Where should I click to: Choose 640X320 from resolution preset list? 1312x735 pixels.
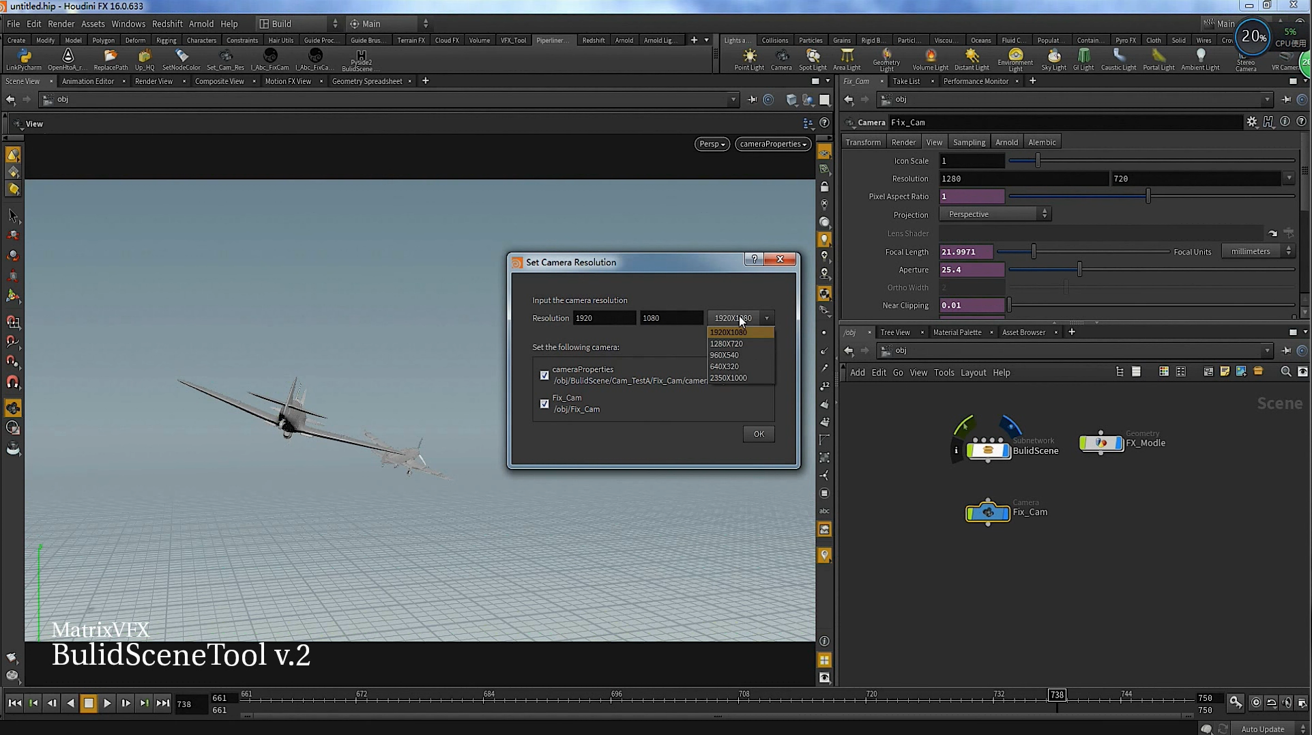point(740,366)
